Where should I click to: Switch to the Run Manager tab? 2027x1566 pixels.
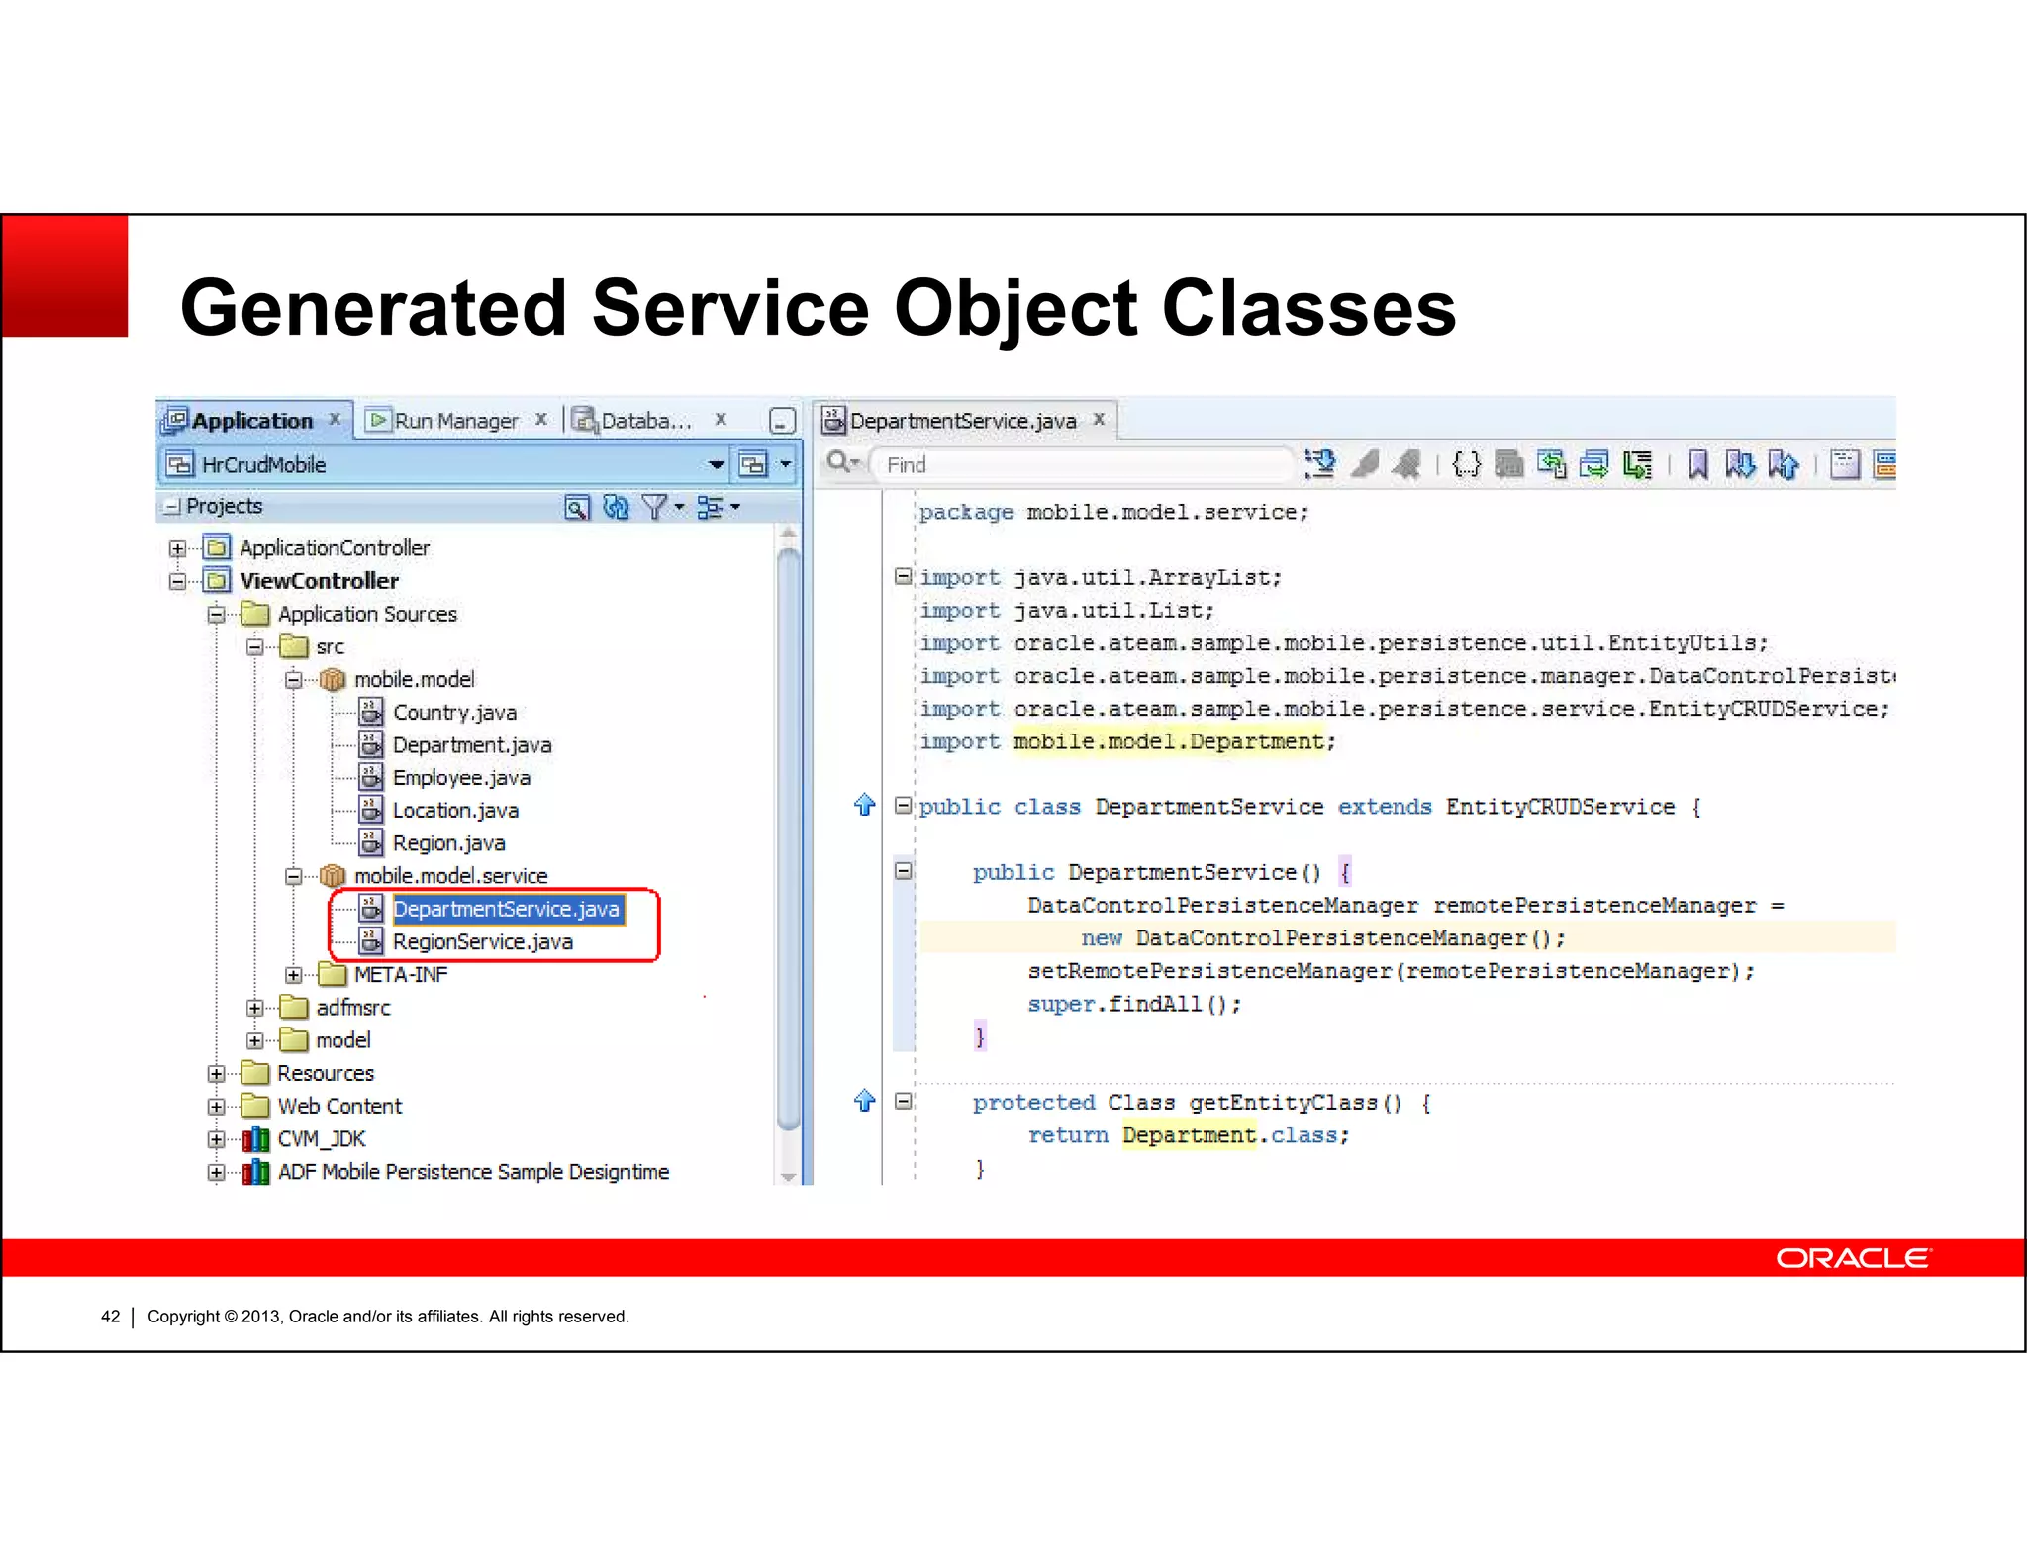click(456, 421)
